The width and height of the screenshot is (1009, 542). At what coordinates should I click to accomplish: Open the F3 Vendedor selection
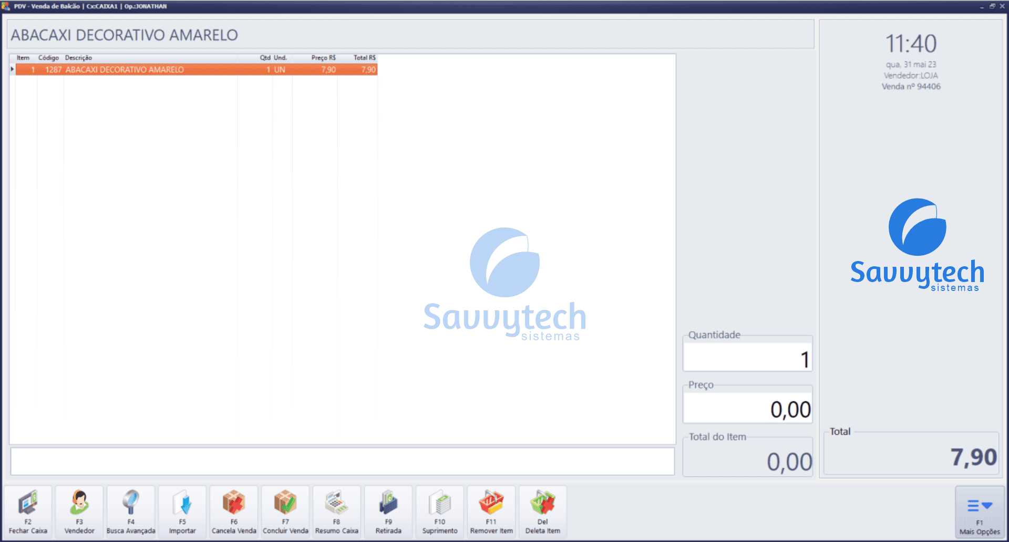tap(79, 511)
